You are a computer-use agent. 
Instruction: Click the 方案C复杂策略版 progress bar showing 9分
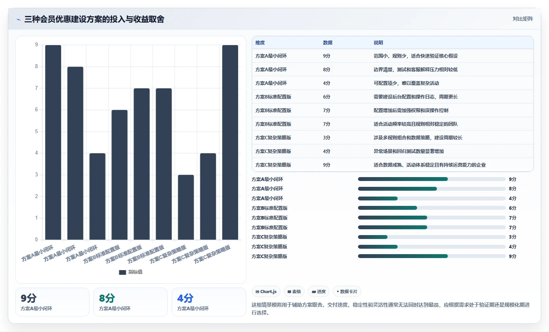click(431, 256)
